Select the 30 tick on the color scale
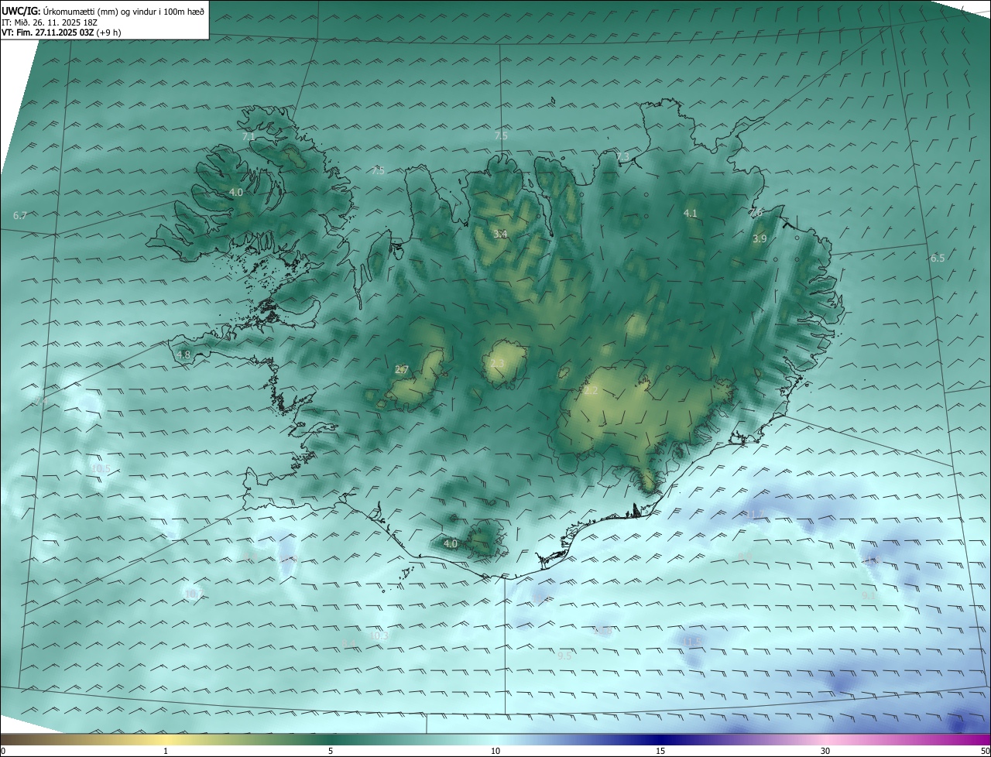 pyautogui.click(x=825, y=751)
